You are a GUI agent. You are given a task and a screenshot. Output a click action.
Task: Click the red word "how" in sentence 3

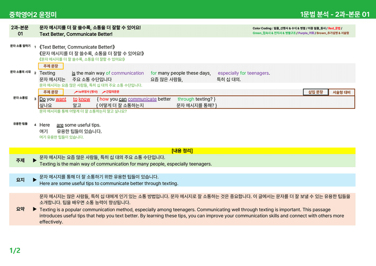(x=104, y=99)
